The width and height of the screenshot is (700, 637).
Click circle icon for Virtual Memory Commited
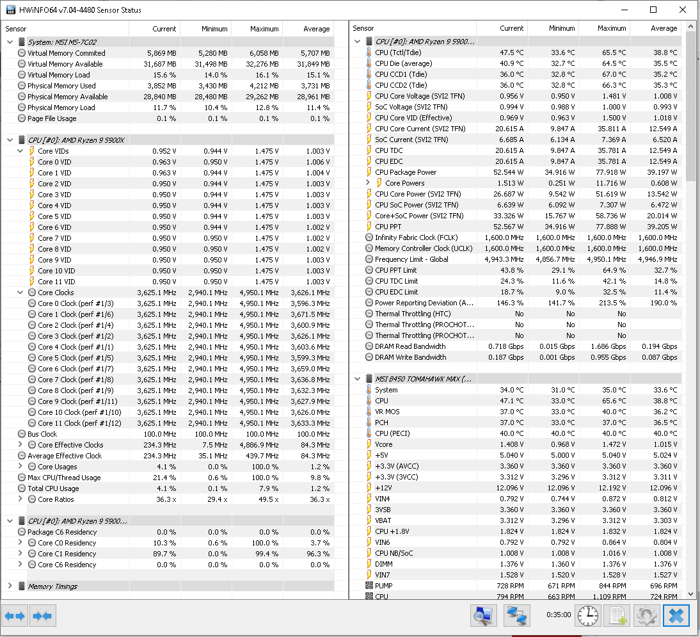tap(21, 52)
